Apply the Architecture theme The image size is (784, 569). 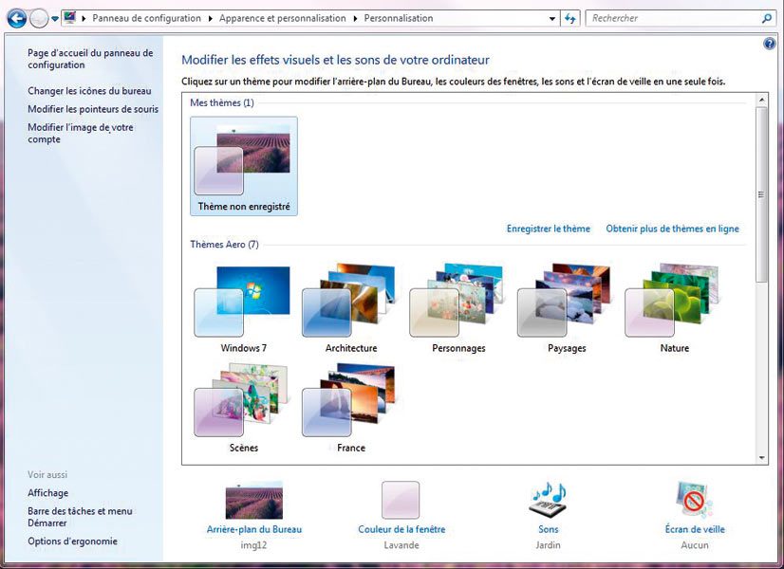(x=351, y=309)
